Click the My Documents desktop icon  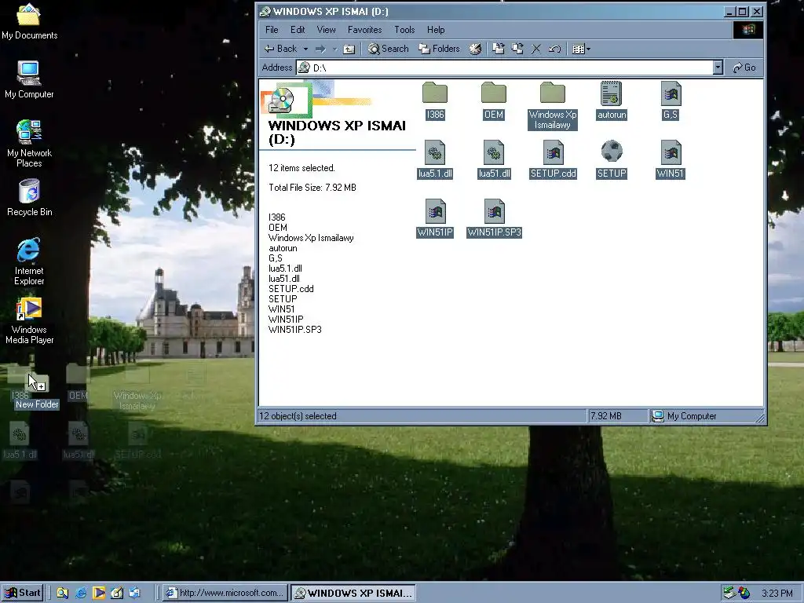click(x=29, y=21)
